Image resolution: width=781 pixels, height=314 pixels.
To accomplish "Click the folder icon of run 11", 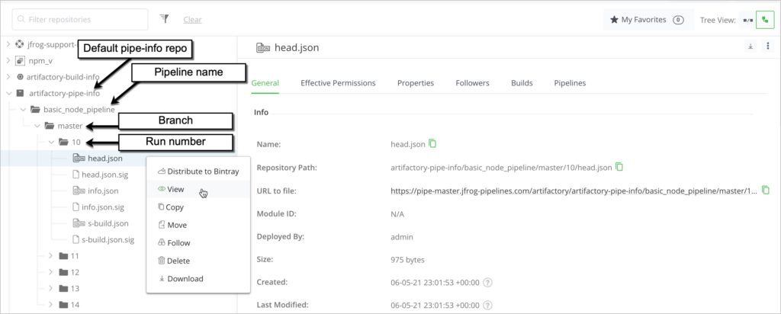I will pos(63,256).
